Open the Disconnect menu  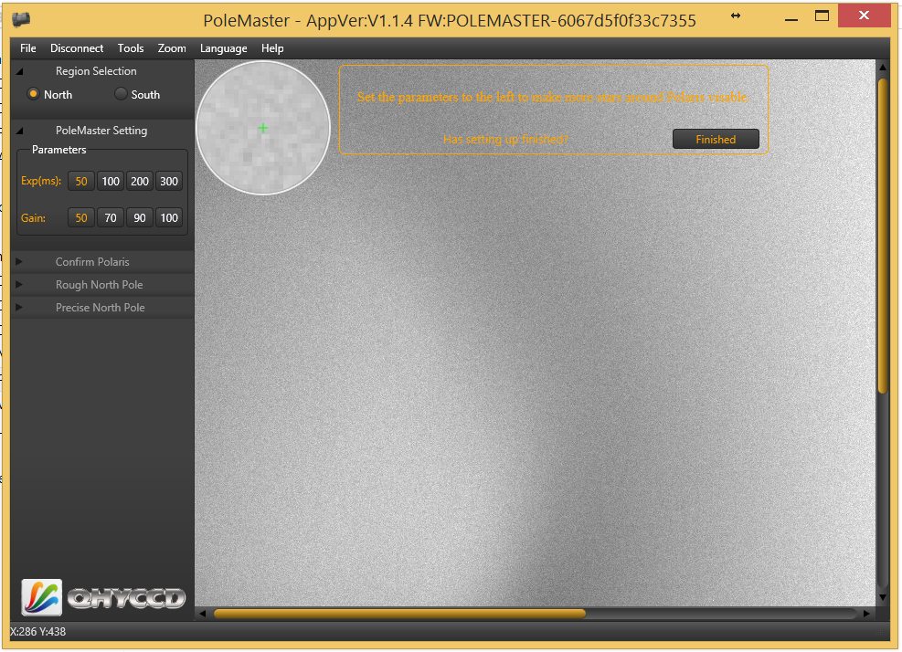point(77,48)
